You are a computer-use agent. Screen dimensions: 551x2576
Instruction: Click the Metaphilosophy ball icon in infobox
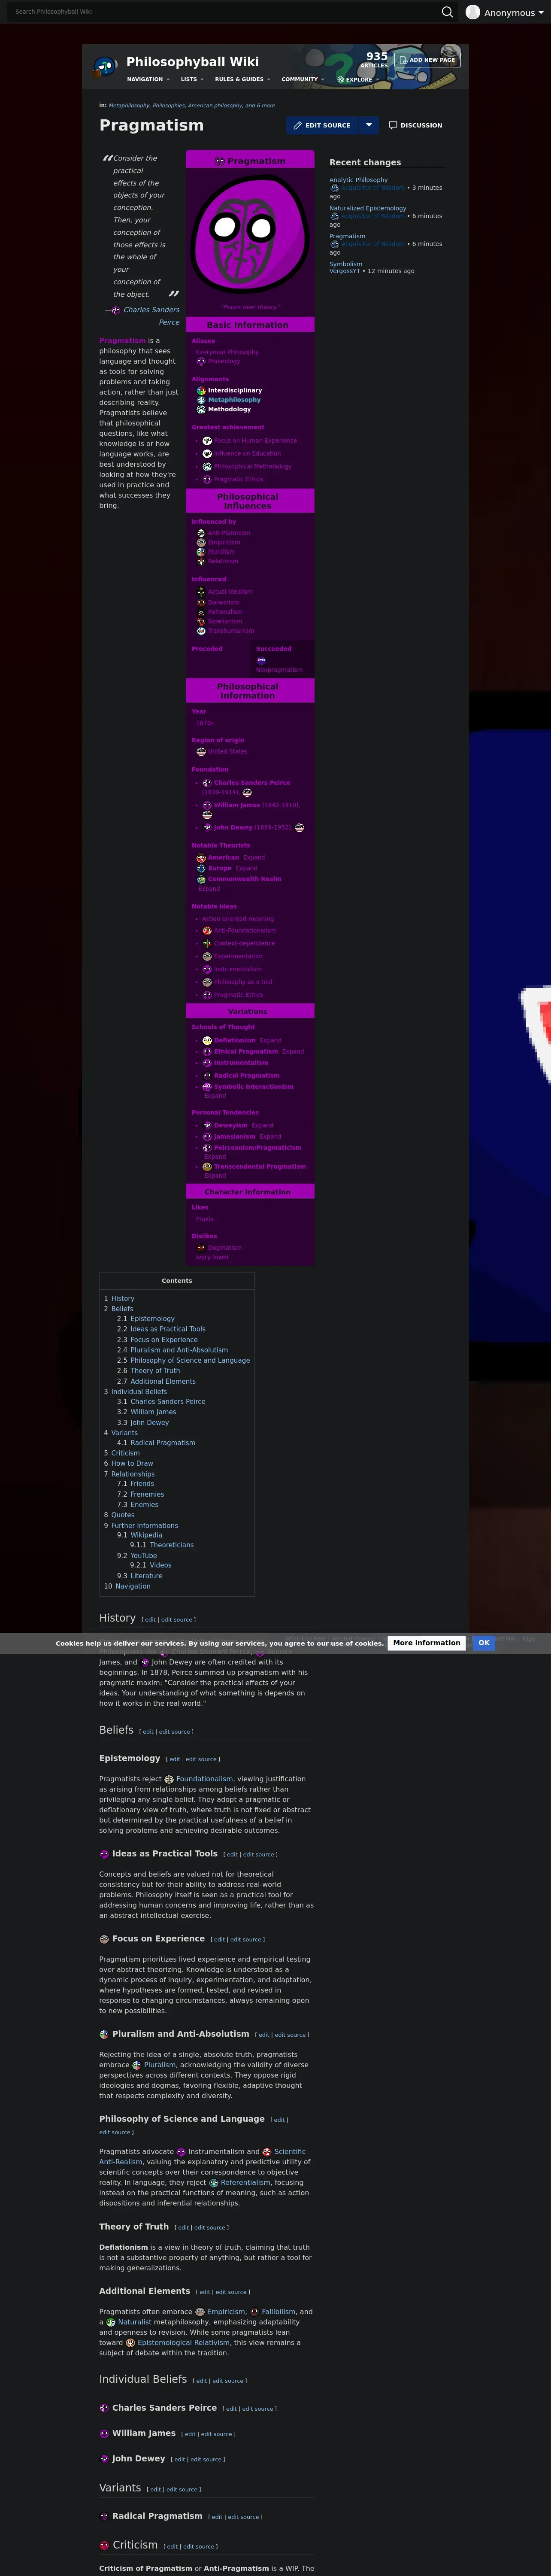coord(201,400)
